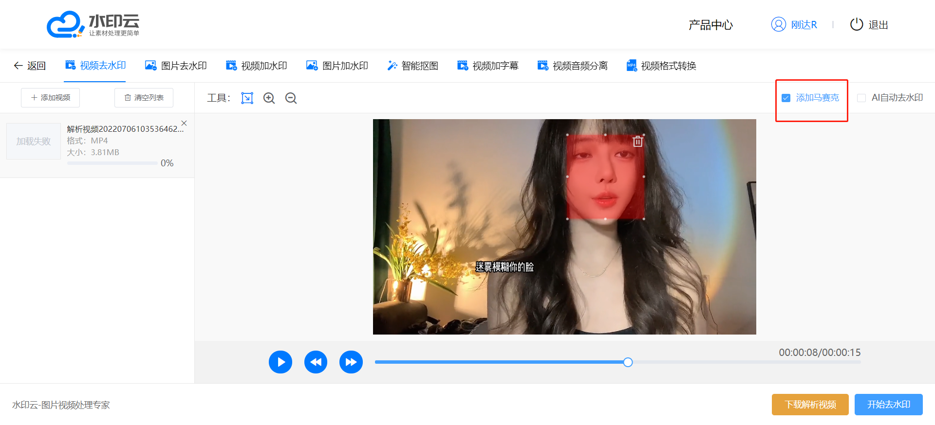Click inside the red mosaic selection box
The width and height of the screenshot is (935, 425).
point(605,177)
